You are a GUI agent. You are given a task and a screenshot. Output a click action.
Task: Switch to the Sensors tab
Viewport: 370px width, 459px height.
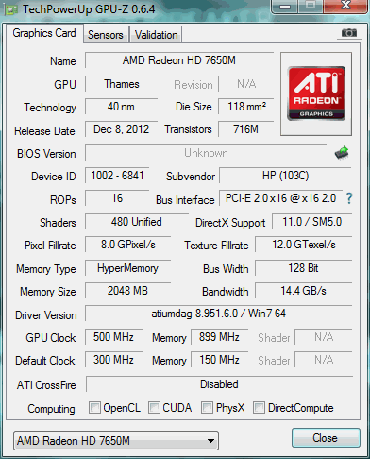coord(106,35)
